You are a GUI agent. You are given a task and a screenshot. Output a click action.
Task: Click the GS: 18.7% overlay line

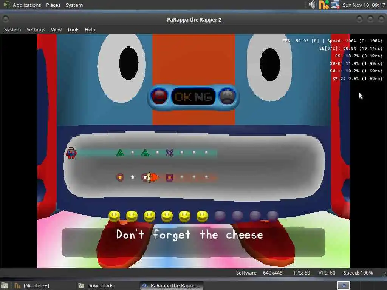click(x=359, y=56)
